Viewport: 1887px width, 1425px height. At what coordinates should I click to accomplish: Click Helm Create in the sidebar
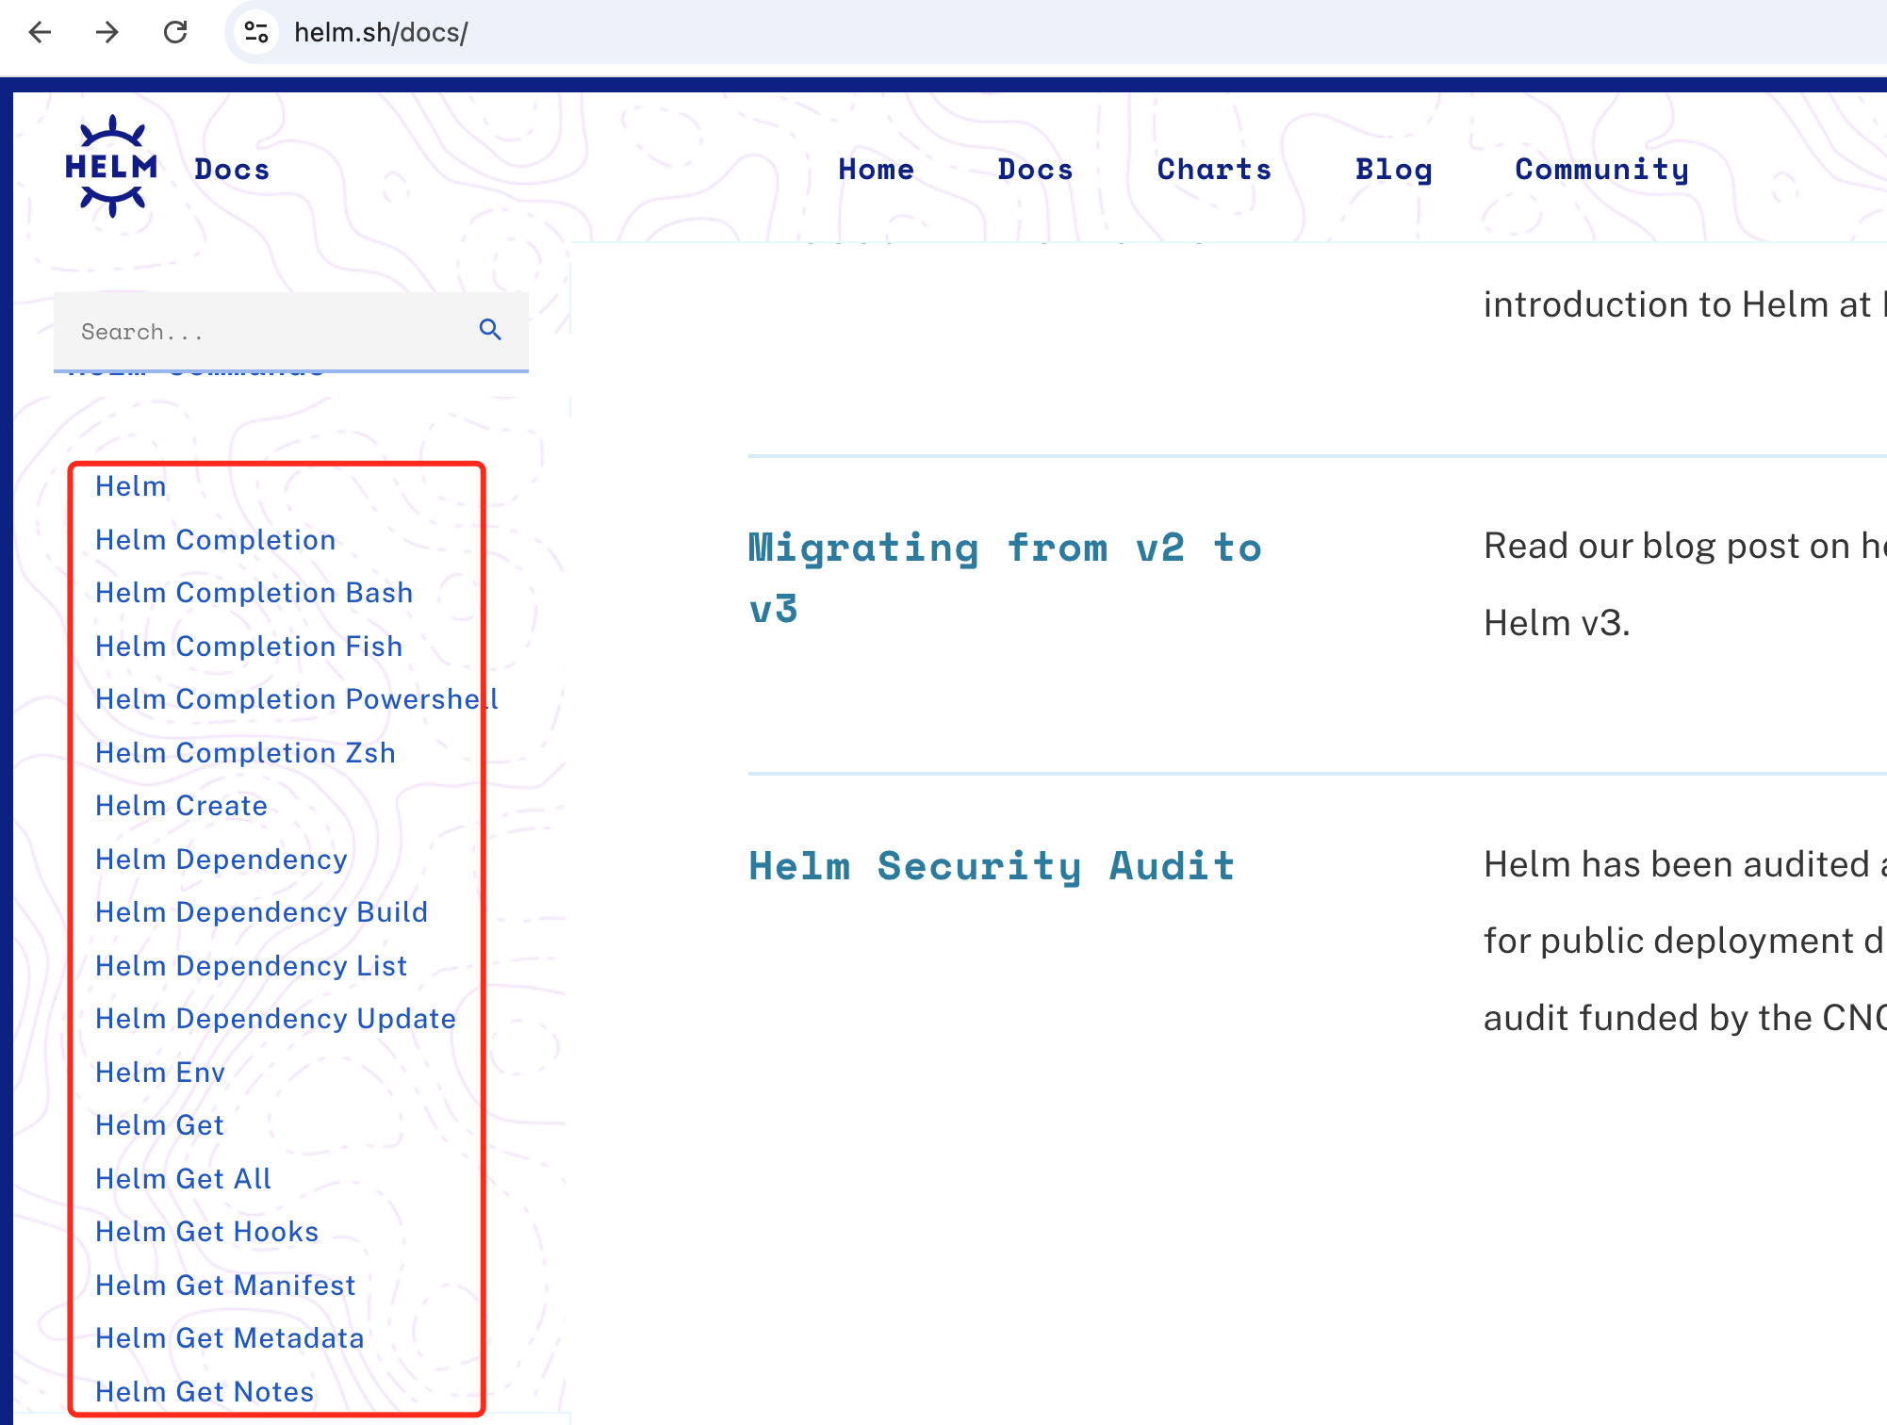tap(182, 806)
